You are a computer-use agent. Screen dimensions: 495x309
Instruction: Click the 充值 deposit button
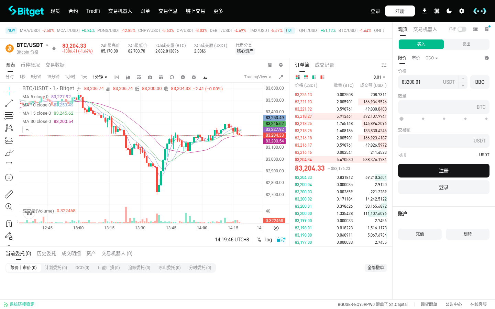click(420, 234)
